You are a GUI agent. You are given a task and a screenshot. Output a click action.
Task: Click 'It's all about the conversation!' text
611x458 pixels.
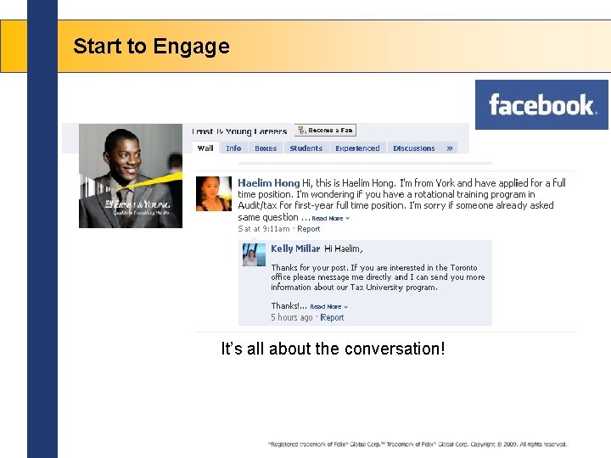(x=334, y=349)
